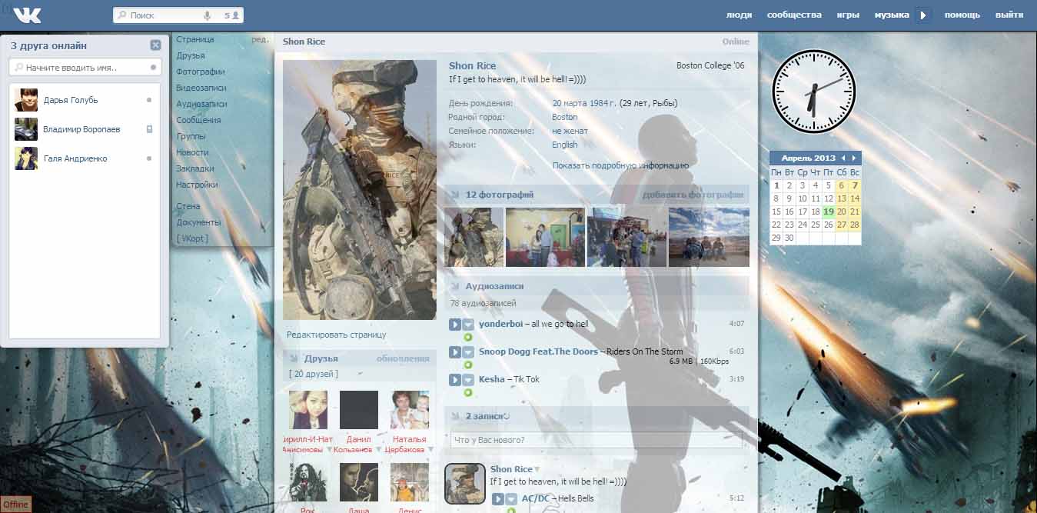The height and width of the screenshot is (513, 1037).
Task: Click the green circle under Kesha track
Action: pos(467,393)
